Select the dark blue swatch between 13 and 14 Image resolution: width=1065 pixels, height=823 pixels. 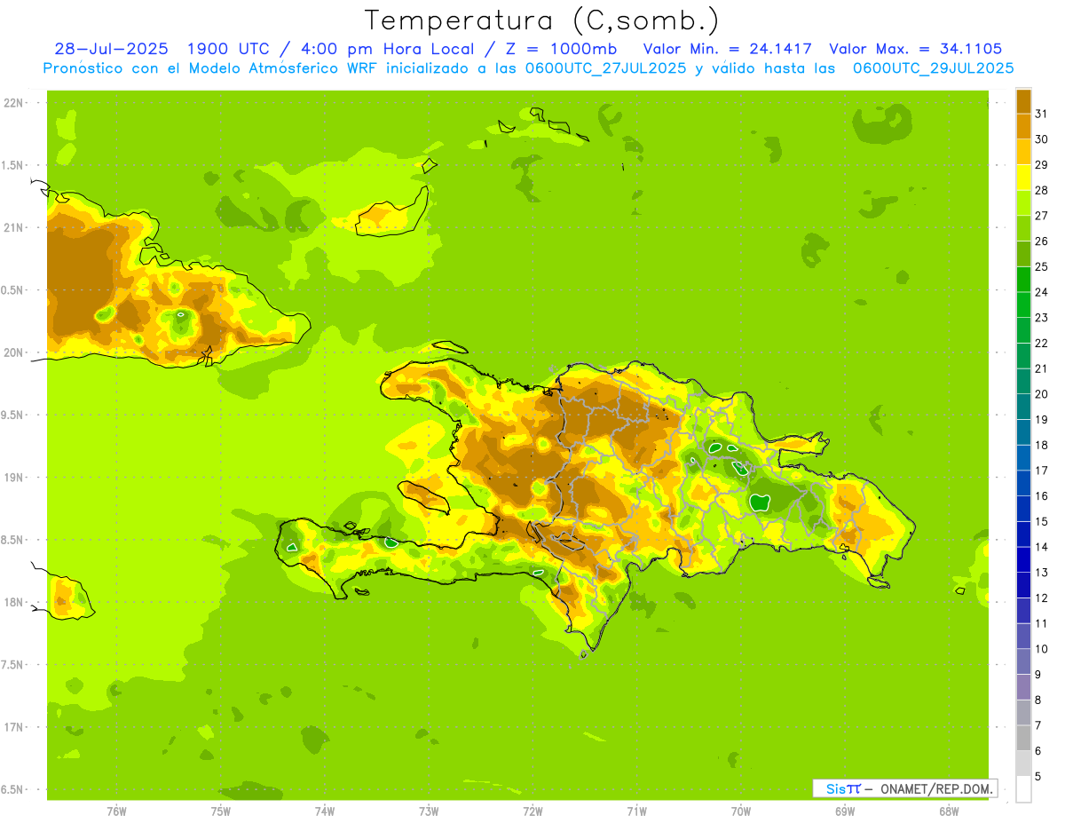[1024, 559]
